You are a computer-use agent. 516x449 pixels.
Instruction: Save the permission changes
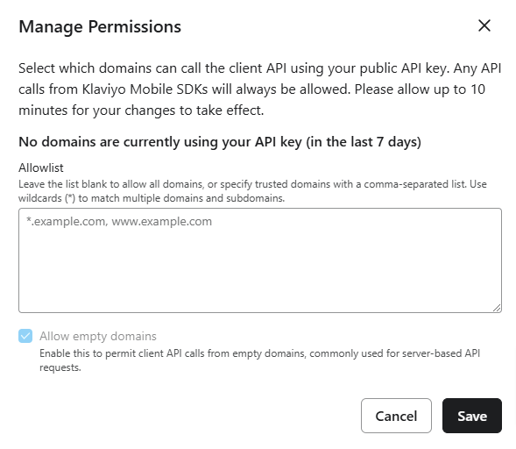(472, 416)
